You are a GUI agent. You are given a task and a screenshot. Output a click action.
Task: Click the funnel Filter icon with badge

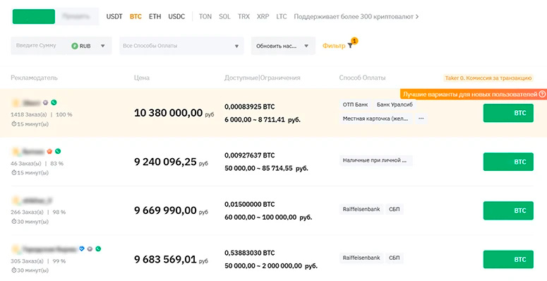(x=350, y=45)
